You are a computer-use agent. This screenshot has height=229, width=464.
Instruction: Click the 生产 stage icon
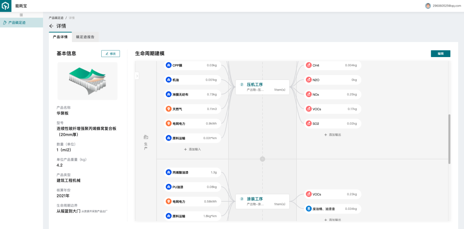[x=145, y=137]
